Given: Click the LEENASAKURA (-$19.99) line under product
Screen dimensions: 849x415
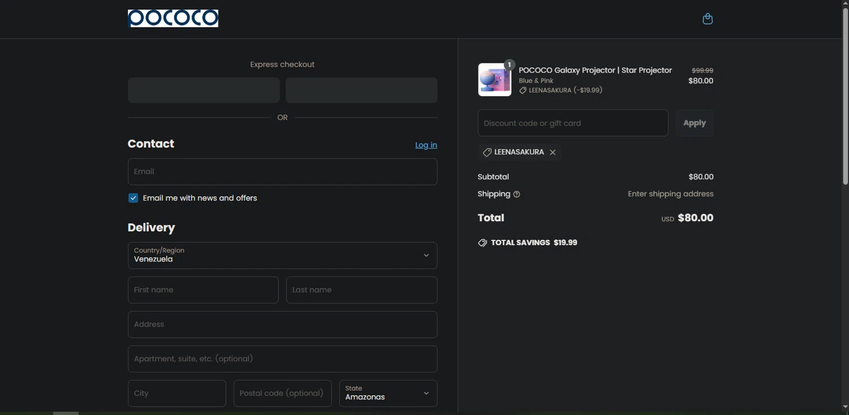Looking at the screenshot, I should click(561, 90).
